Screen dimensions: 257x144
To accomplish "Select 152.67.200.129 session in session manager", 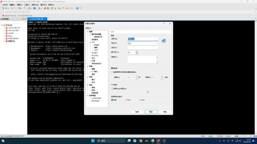I will coord(14,28).
